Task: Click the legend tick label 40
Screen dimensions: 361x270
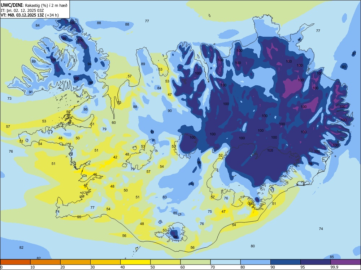Action: [122, 267]
